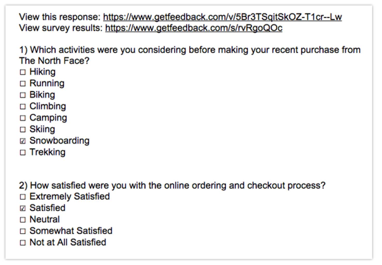Click the Snowboarding label text
This screenshot has width=382, height=265.
tap(59, 141)
